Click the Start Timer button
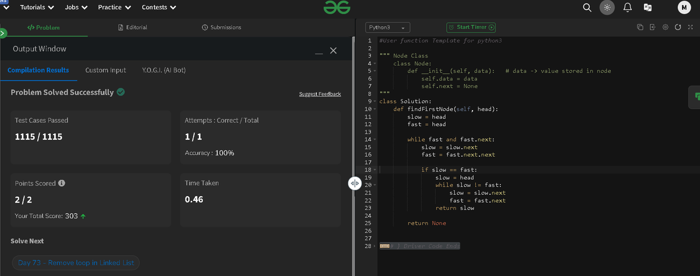 [471, 27]
